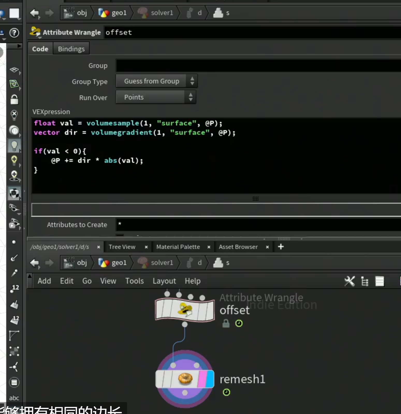This screenshot has width=401, height=414.
Task: Click the tools wrench icon in network editor
Action: (x=349, y=281)
